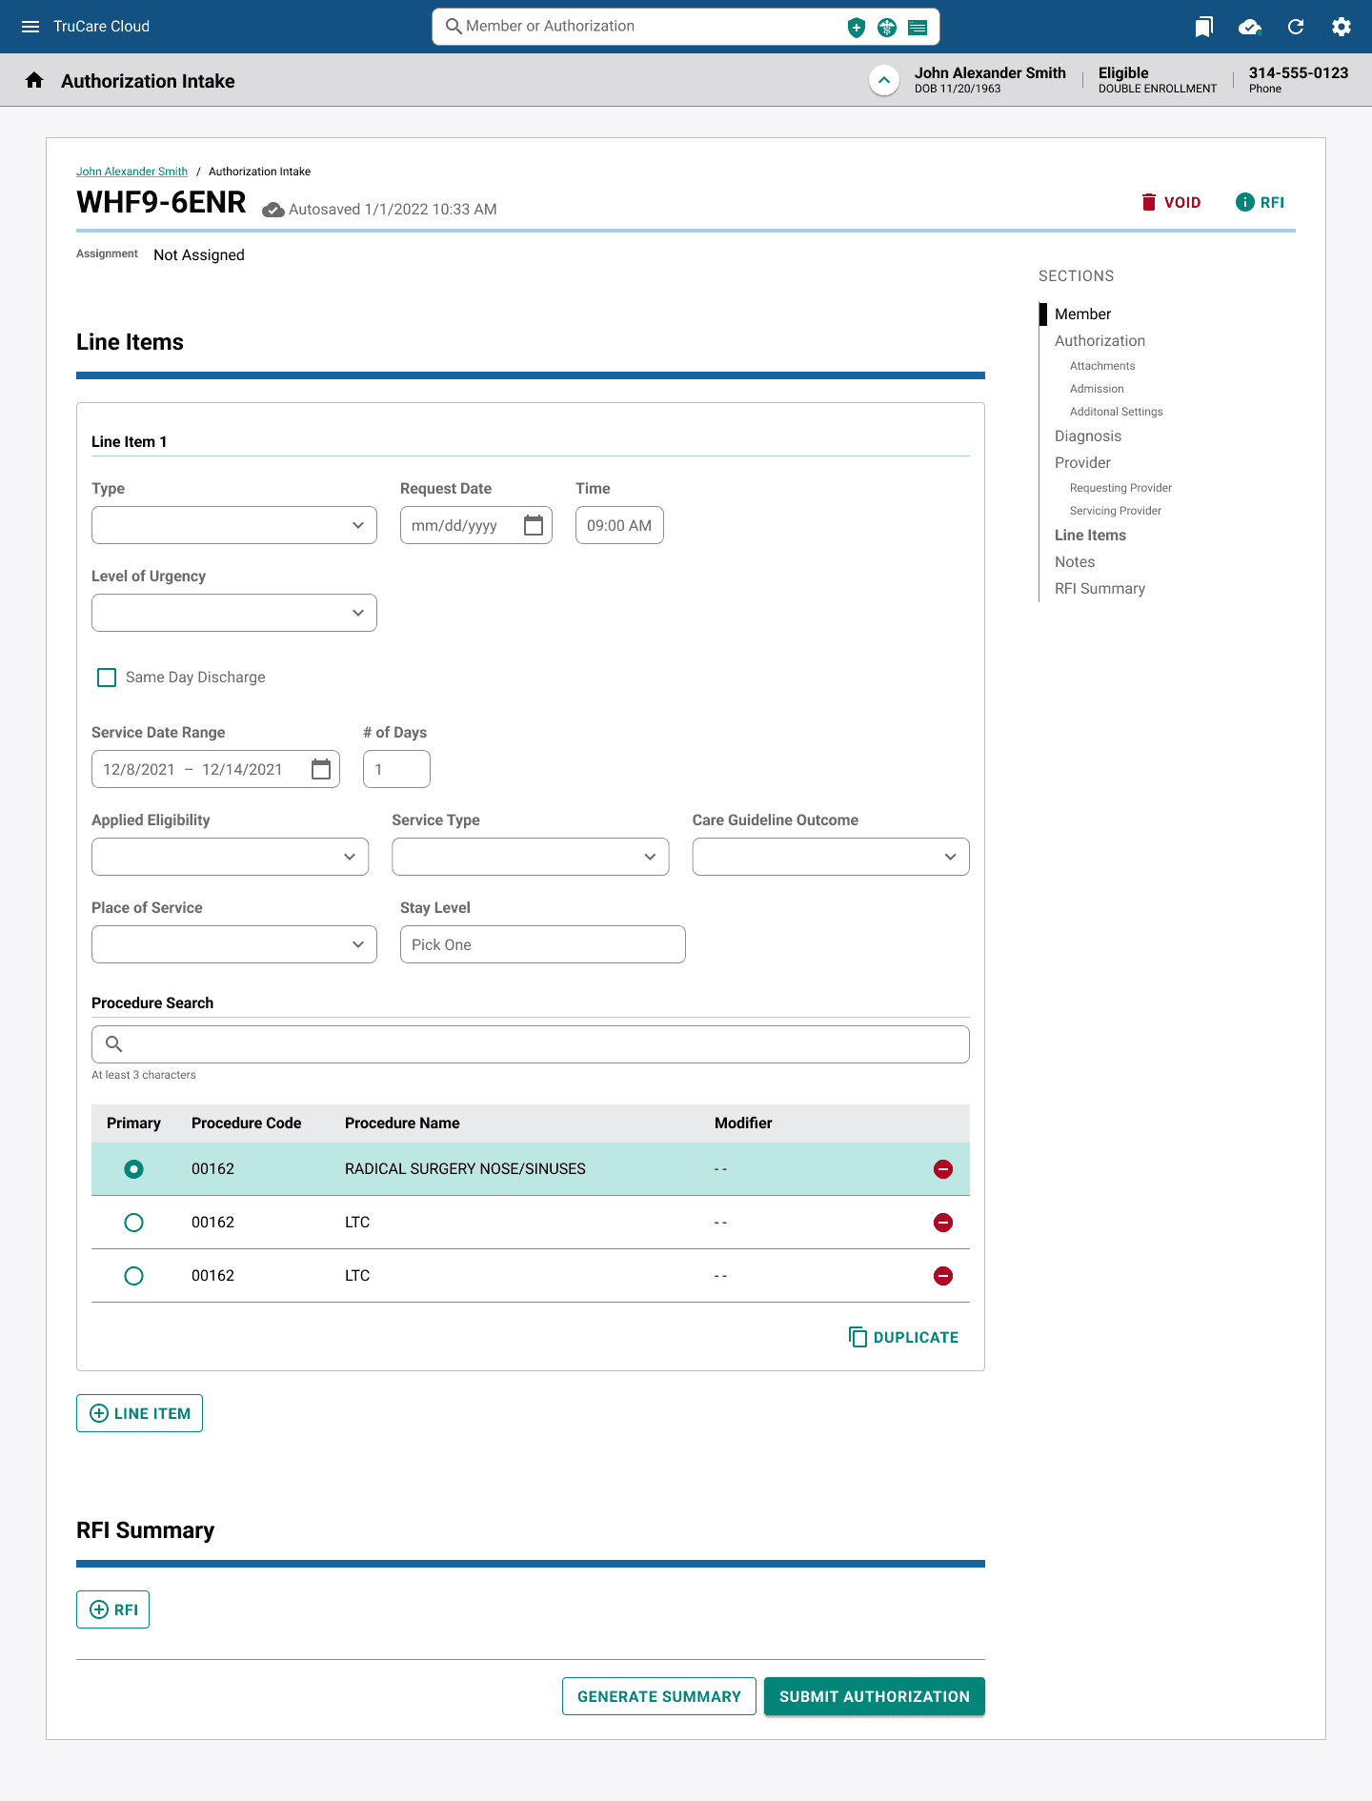This screenshot has height=1801, width=1372.
Task: Click the Modifier column header
Action: pyautogui.click(x=743, y=1123)
